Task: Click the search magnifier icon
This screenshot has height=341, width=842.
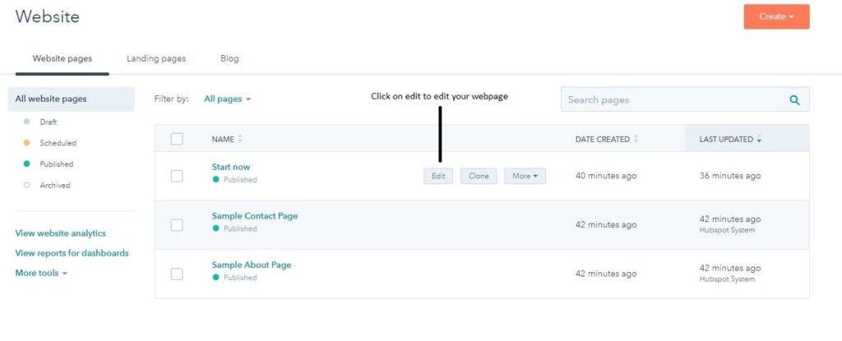Action: tap(795, 100)
